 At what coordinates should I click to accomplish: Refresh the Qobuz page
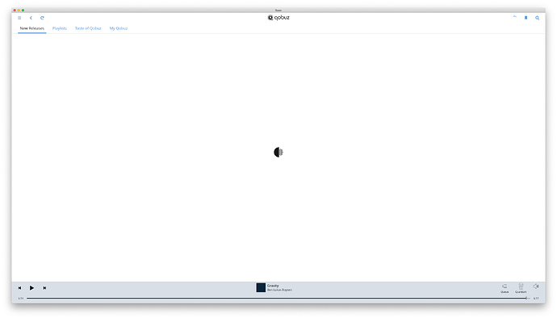pos(42,18)
